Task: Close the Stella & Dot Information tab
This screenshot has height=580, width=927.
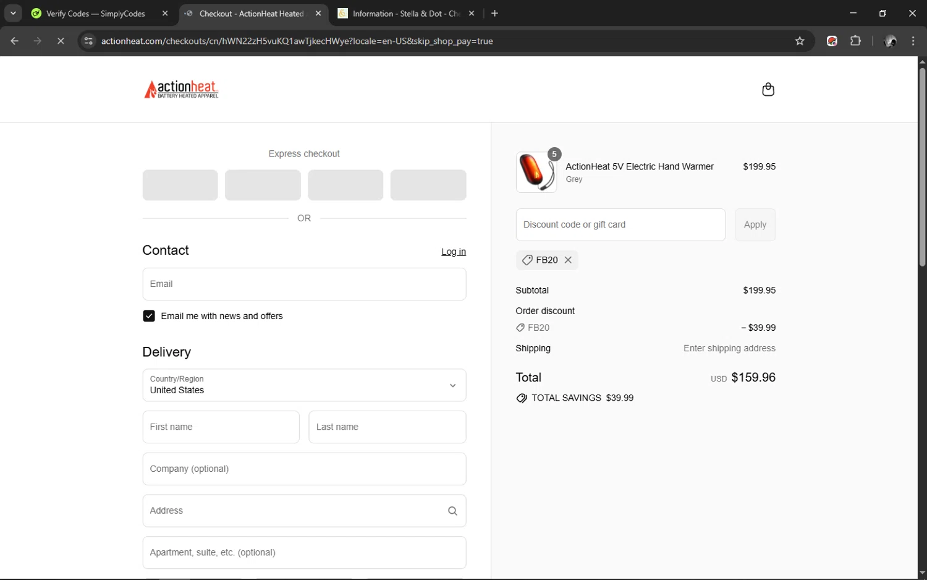Action: pos(472,13)
